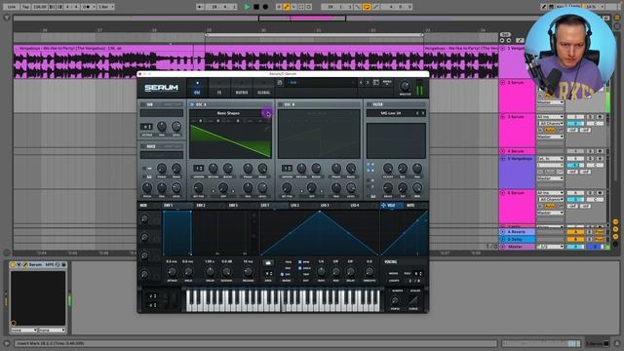
Task: Switch to Serum MATRIX tab
Action: 242,89
